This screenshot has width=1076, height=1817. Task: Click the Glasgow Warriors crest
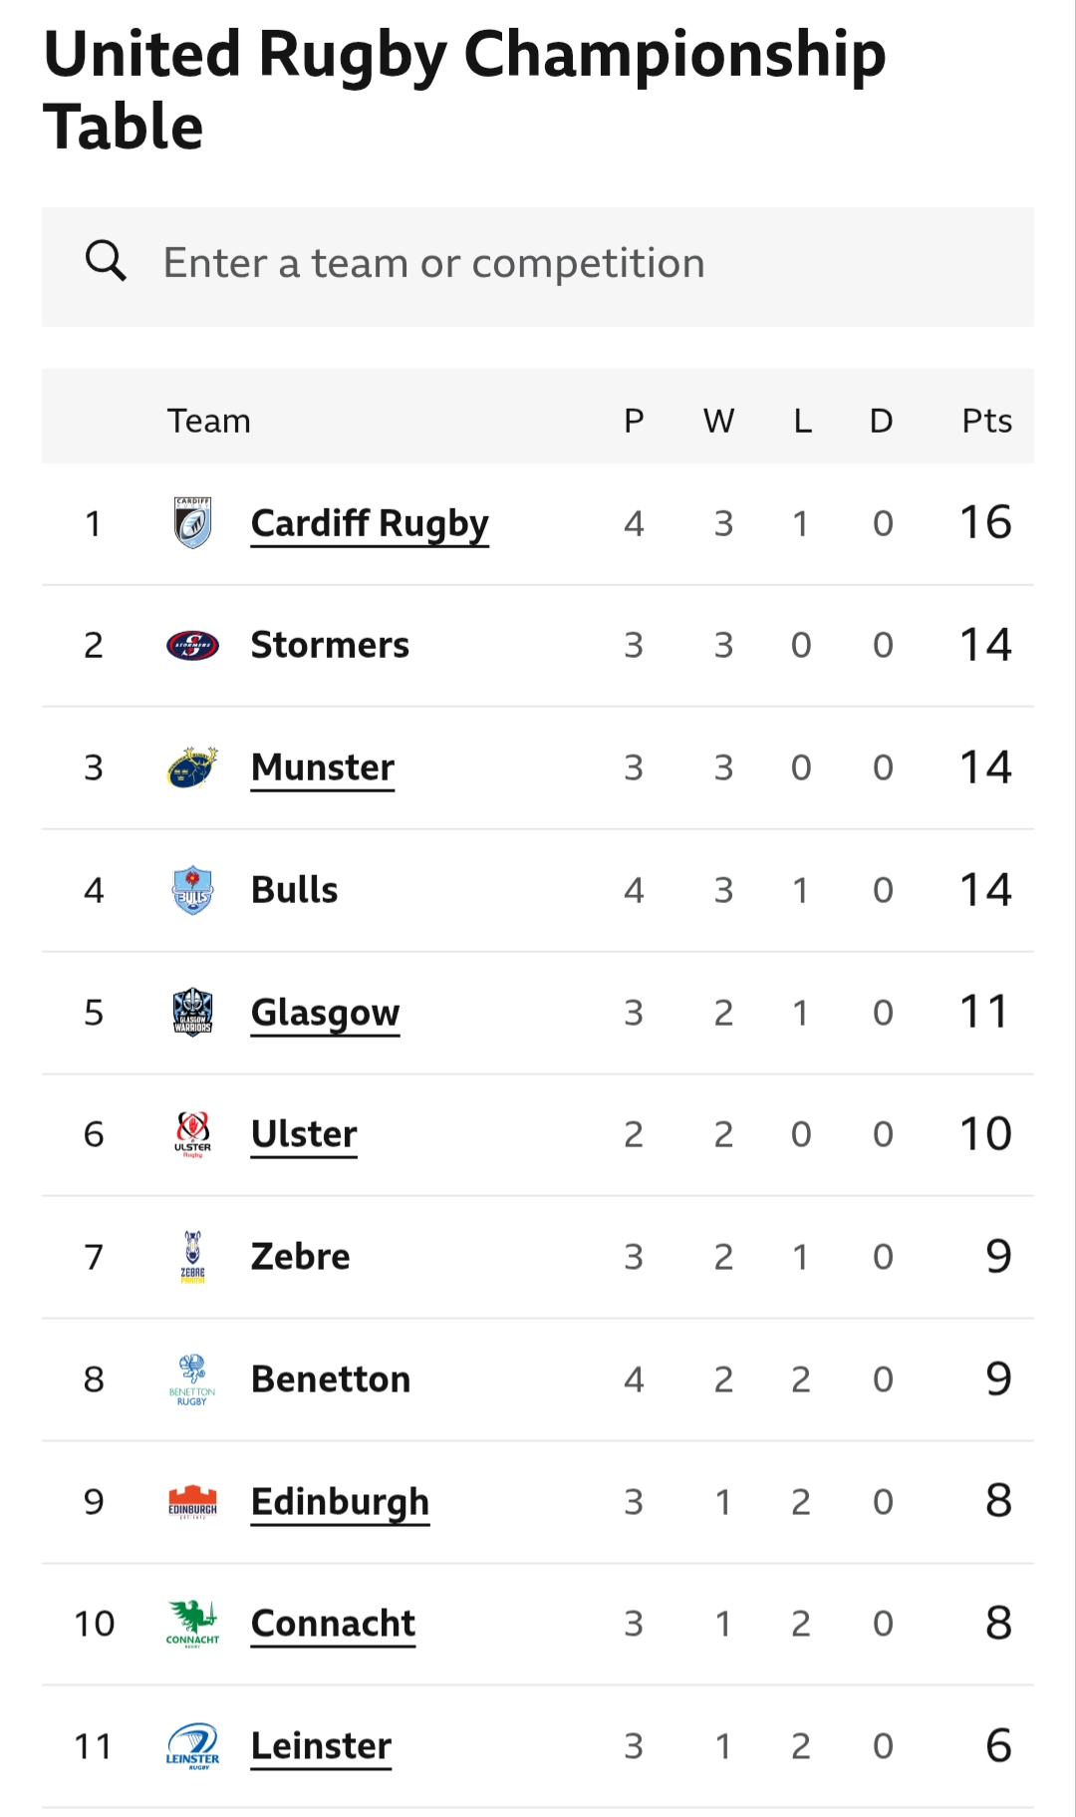point(192,1013)
